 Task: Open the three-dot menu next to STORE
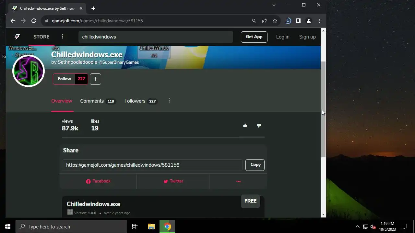point(63,37)
